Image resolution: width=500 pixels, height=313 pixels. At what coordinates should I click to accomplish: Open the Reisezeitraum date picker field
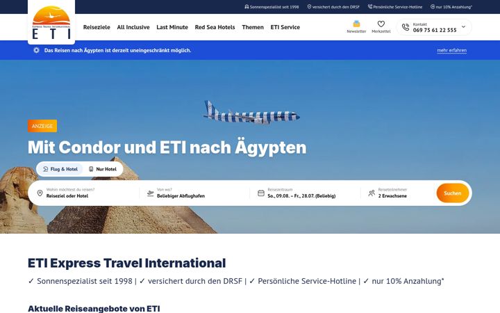pyautogui.click(x=305, y=193)
